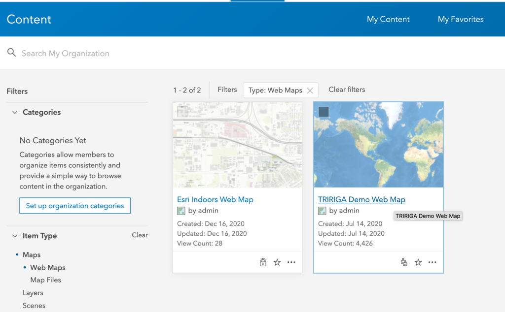The image size is (505, 312).
Task: Click the '1 - 2 of 2' result count
Action: point(187,90)
